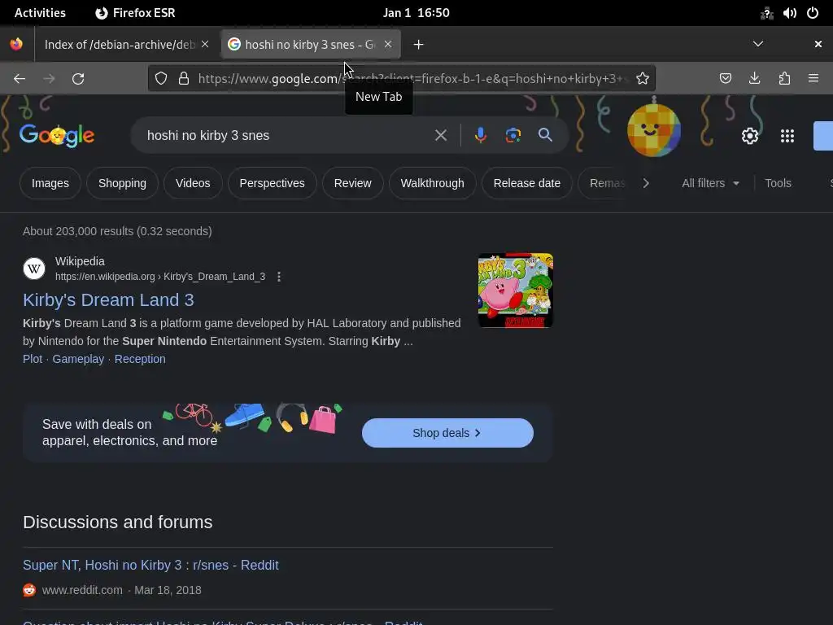Open the Save to Pocket icon
This screenshot has width=833, height=625.
tap(725, 79)
